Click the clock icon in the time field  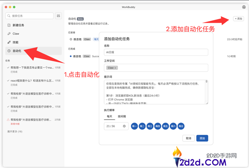[124, 126]
